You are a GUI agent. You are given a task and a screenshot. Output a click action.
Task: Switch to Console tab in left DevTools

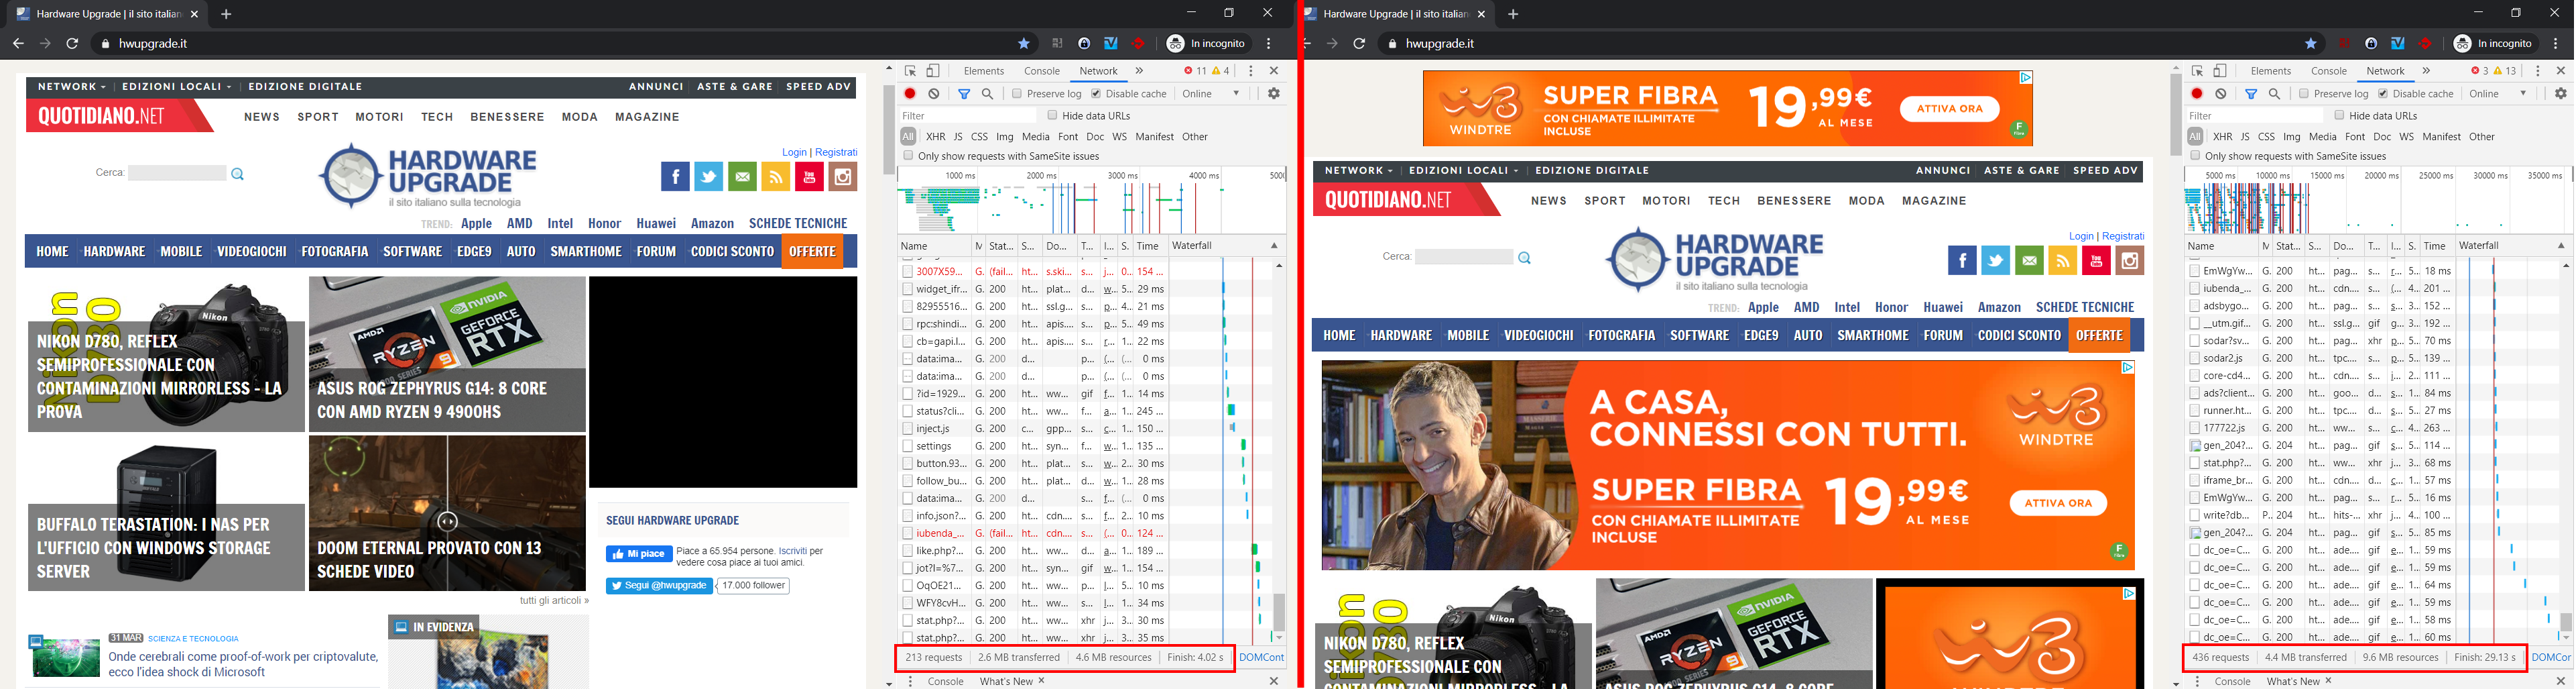1042,71
